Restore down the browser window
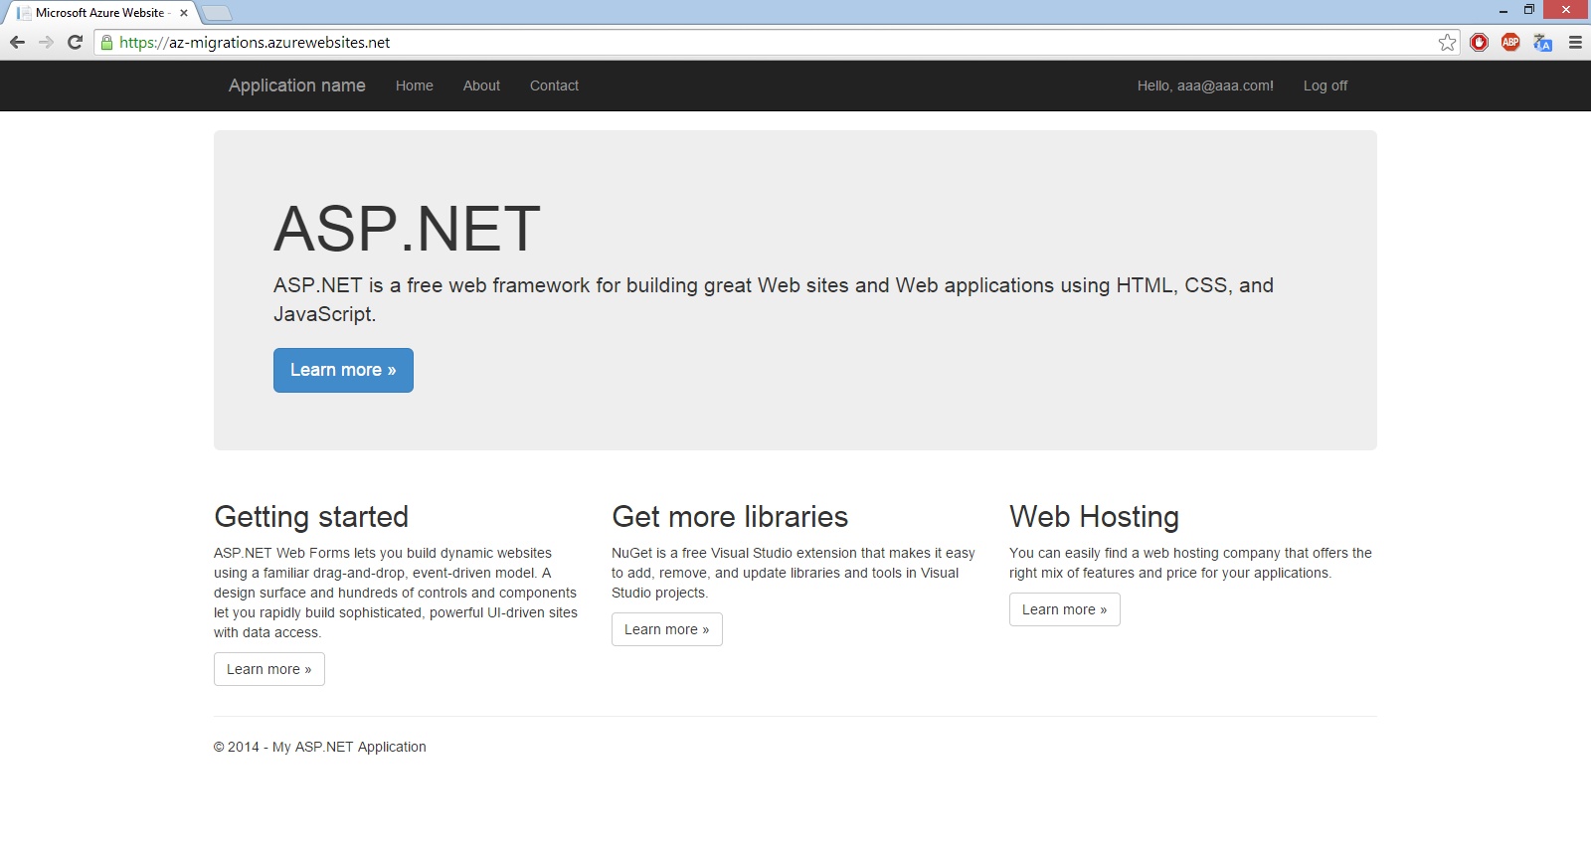 (x=1529, y=10)
